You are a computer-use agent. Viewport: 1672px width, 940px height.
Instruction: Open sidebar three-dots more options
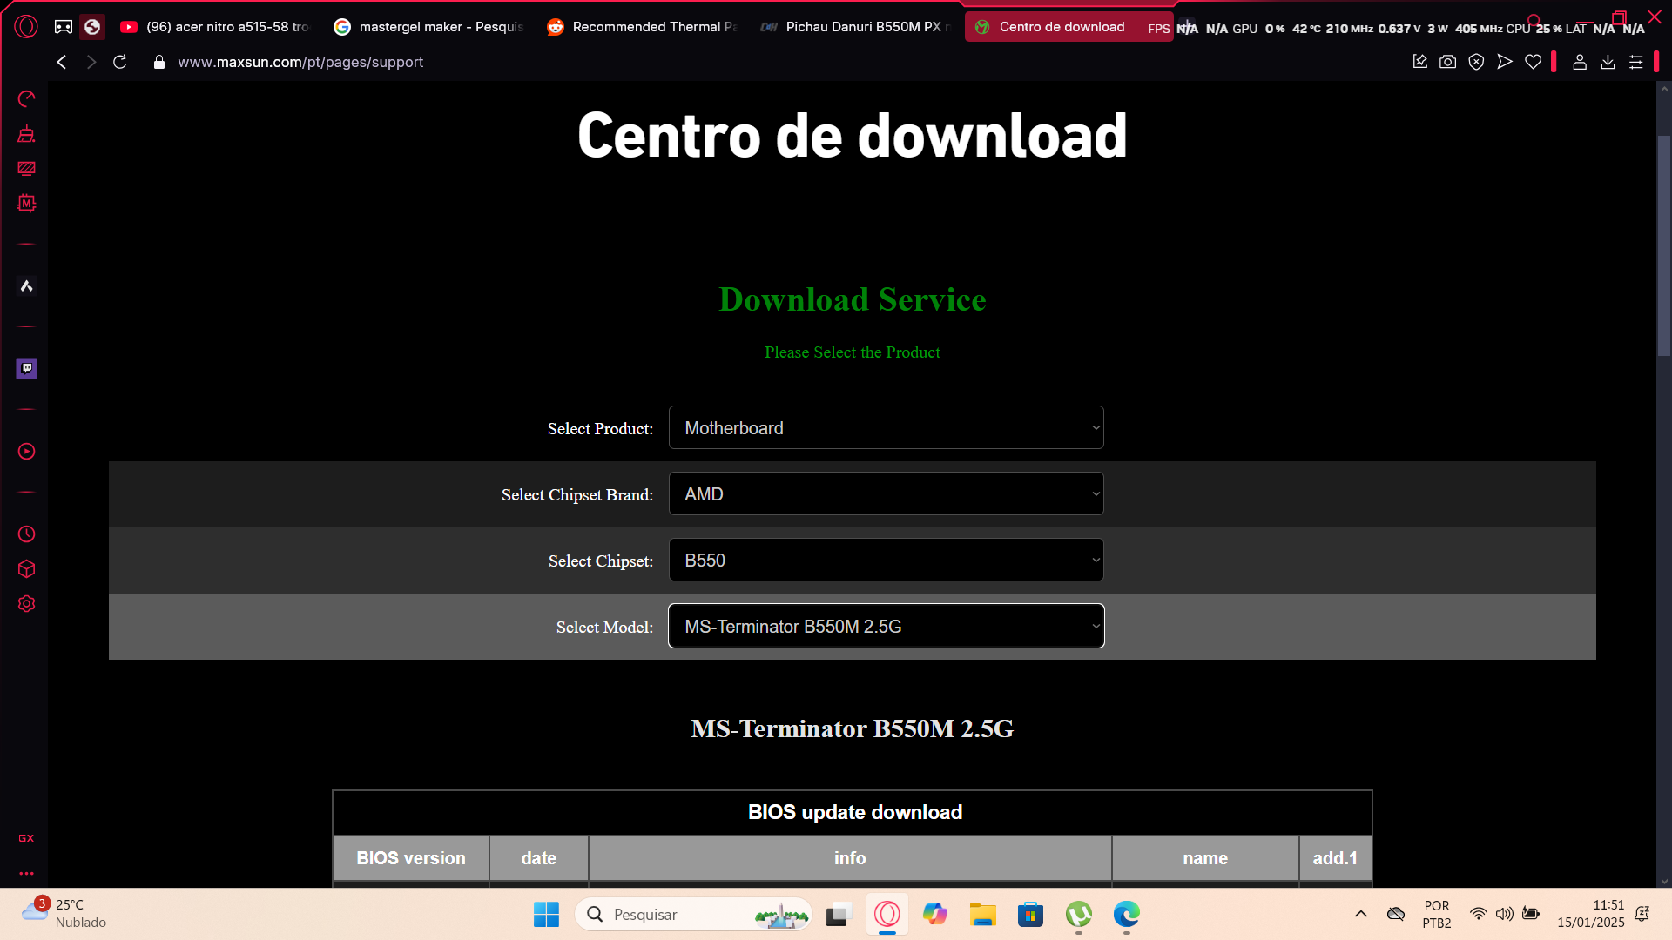coord(26,873)
